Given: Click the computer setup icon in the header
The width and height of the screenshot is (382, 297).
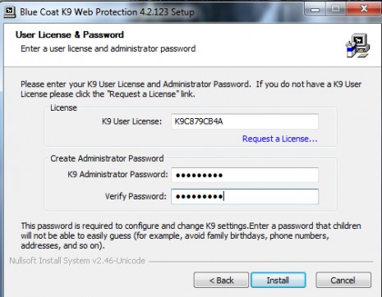Looking at the screenshot, I should coord(357,45).
